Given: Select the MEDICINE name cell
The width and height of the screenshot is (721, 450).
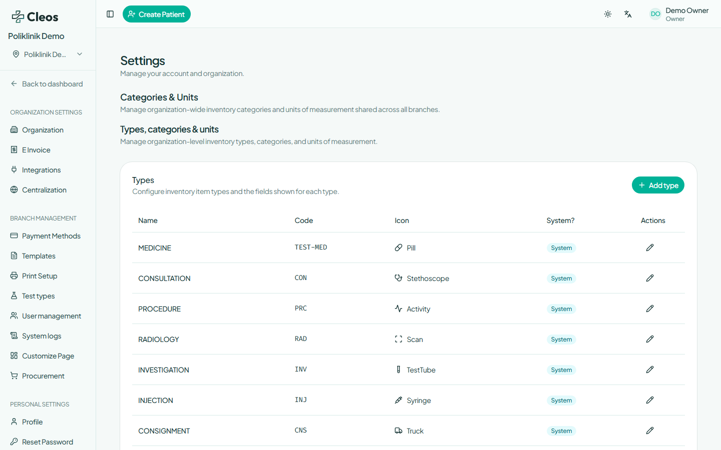Looking at the screenshot, I should click(155, 248).
